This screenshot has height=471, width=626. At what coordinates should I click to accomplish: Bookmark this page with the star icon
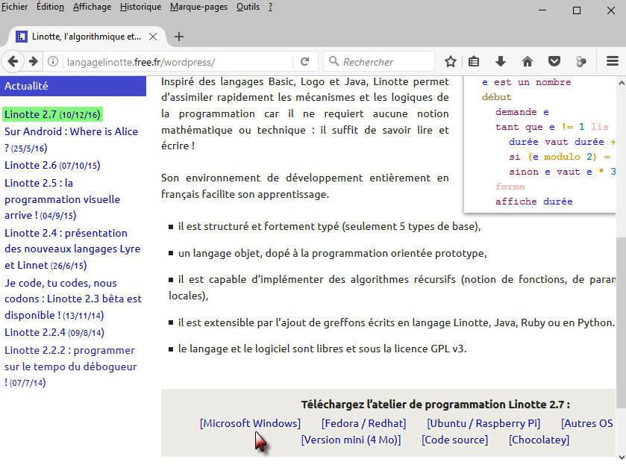click(451, 61)
